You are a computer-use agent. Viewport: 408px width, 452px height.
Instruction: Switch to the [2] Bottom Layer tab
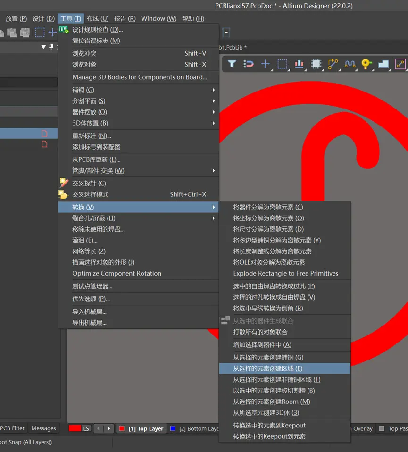click(194, 429)
